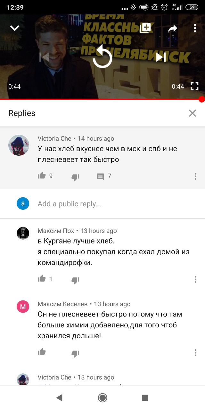The width and height of the screenshot is (205, 410).
Task: Open the 7 replies comment icon
Action: 100,176
